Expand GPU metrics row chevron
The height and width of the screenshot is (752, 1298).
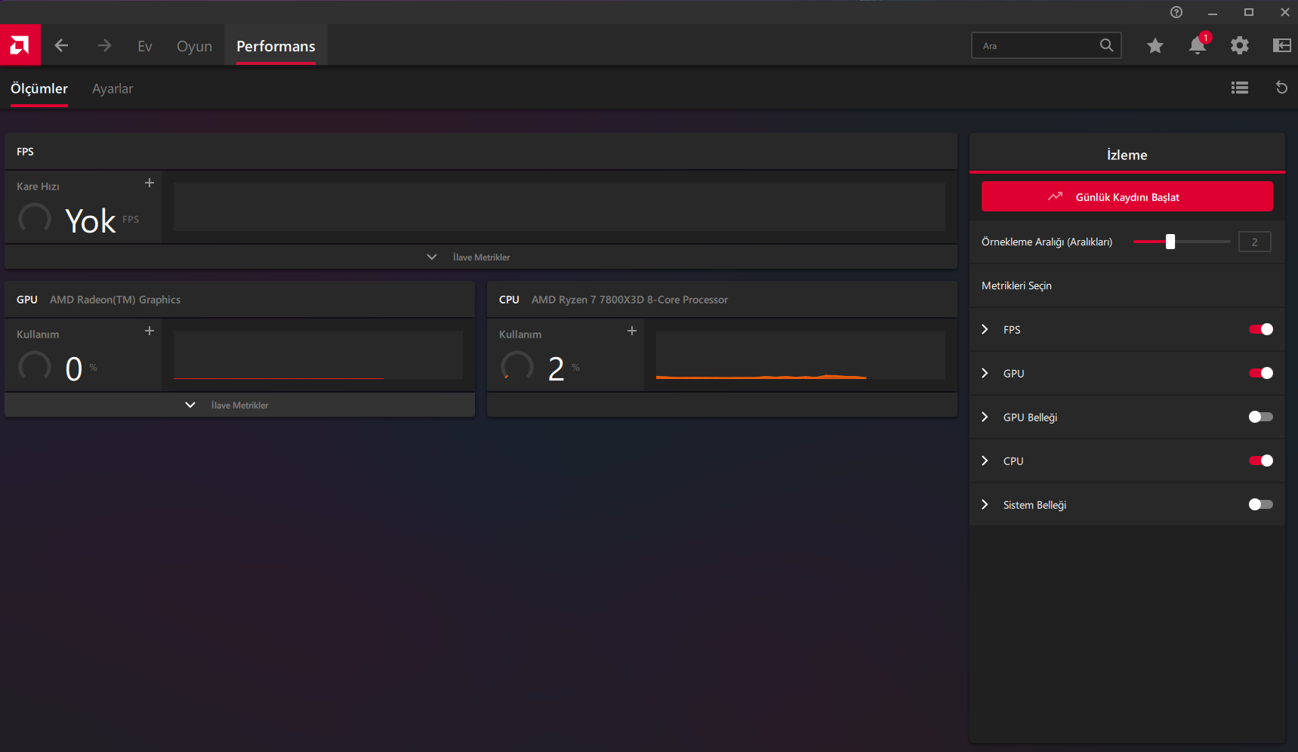pos(985,373)
